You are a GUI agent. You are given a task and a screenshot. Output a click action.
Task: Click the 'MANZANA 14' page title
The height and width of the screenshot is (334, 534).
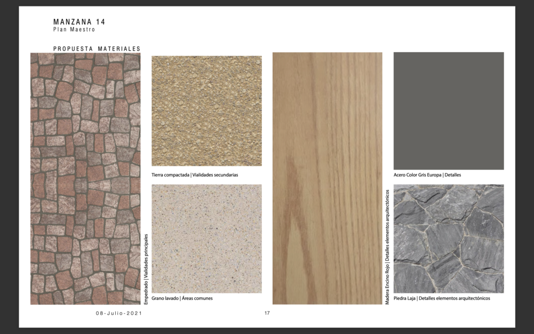[79, 22]
